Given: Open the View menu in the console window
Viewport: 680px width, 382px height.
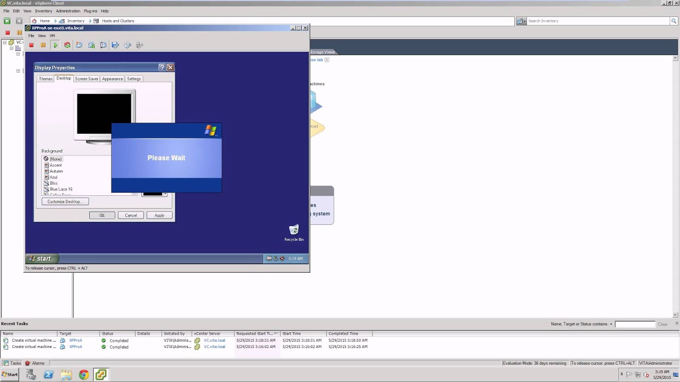Looking at the screenshot, I should pos(41,36).
